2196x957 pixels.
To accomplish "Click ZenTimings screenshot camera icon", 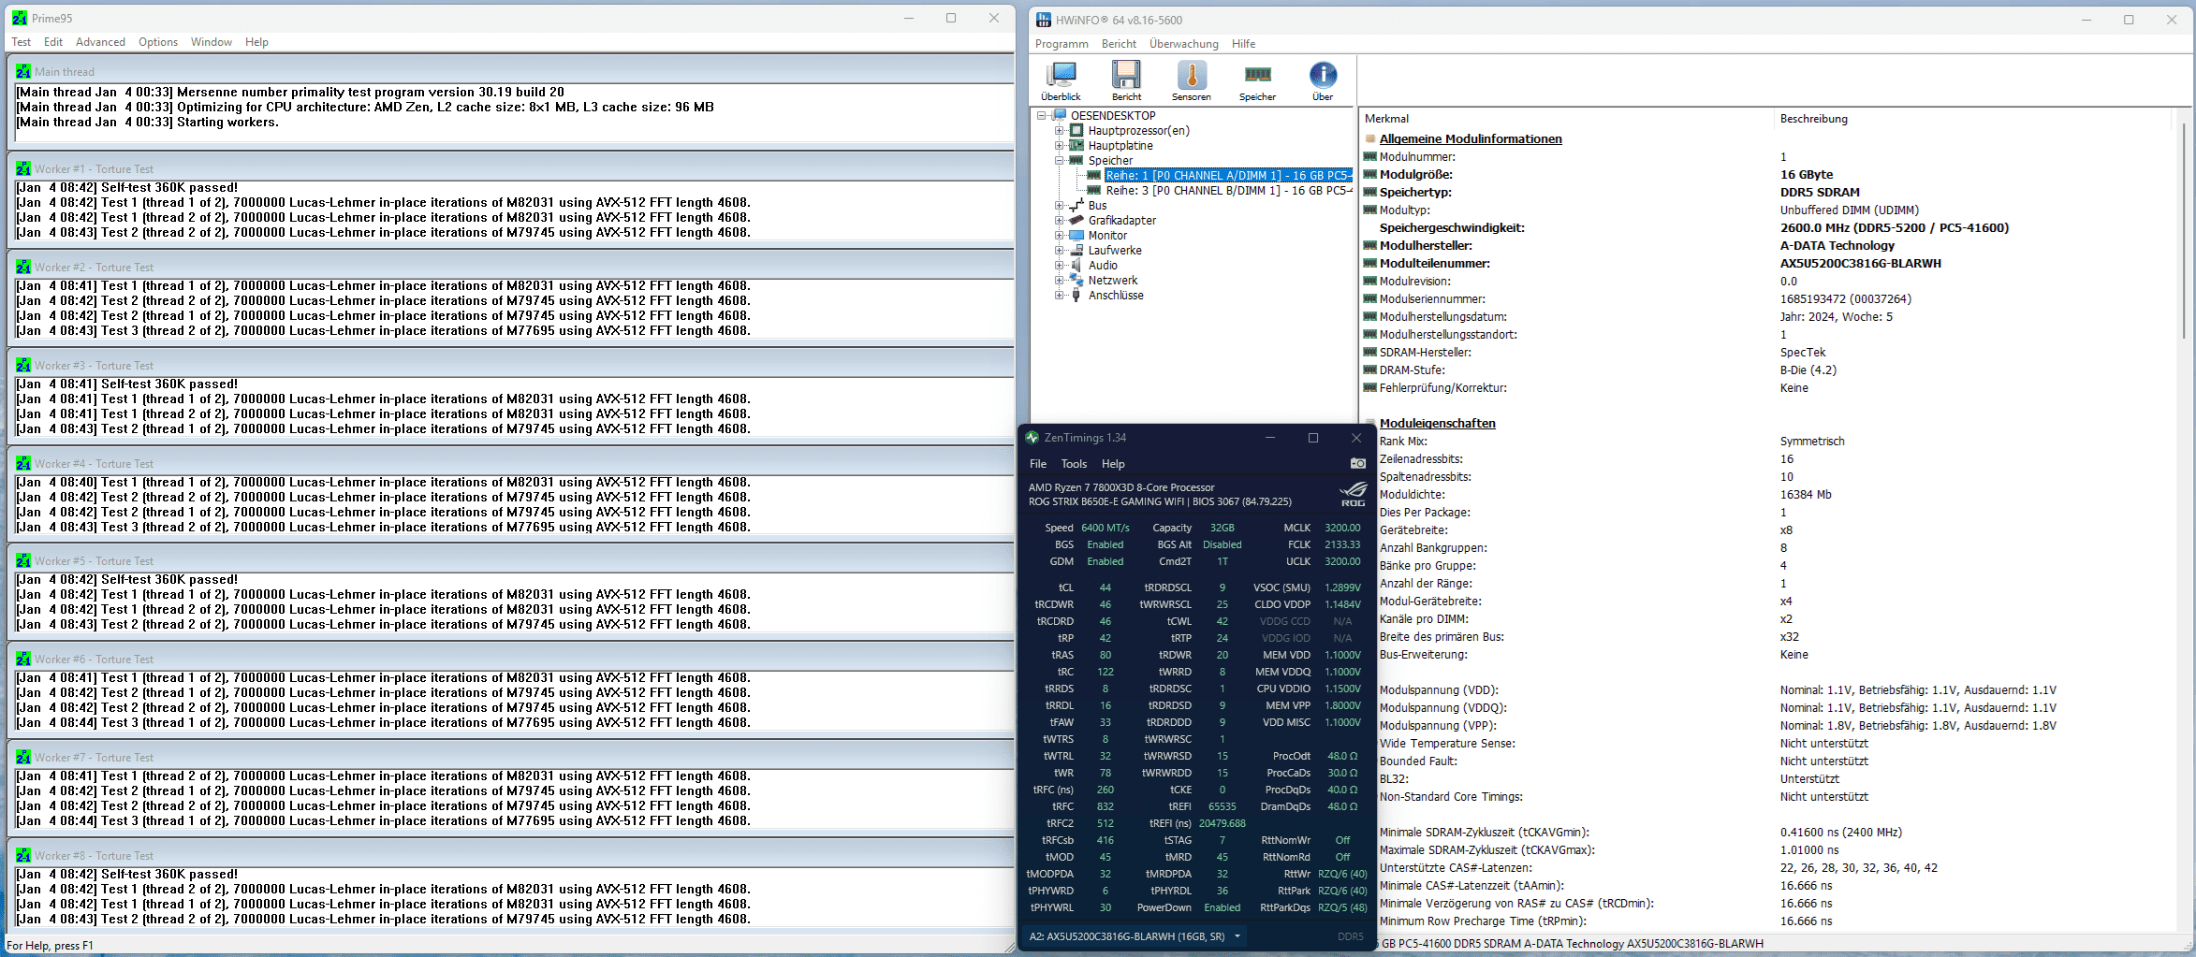I will tap(1357, 464).
